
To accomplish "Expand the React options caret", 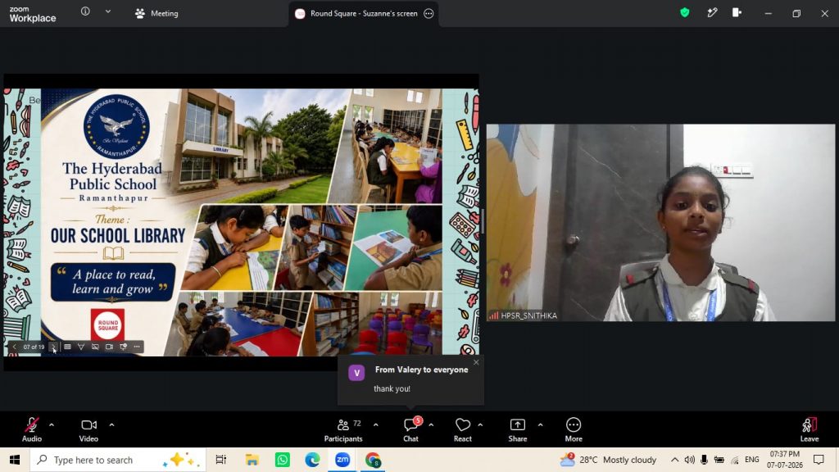I will click(x=480, y=425).
